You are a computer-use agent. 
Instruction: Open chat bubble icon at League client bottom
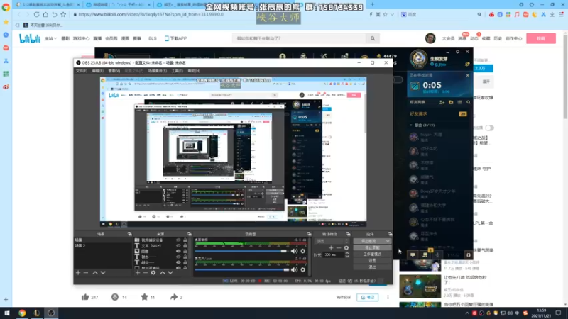[413, 254]
